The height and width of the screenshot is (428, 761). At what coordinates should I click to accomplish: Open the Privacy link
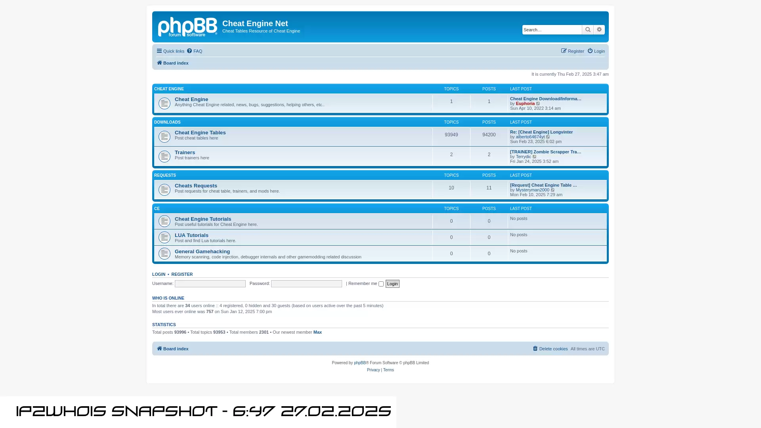(373, 370)
